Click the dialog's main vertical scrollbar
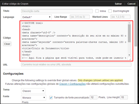139x104 pixels. click(136, 26)
